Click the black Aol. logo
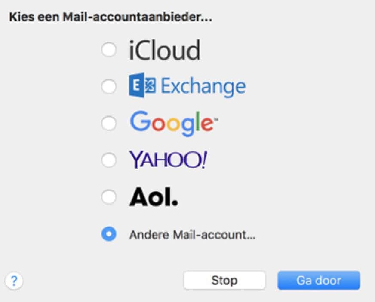 coord(154,197)
